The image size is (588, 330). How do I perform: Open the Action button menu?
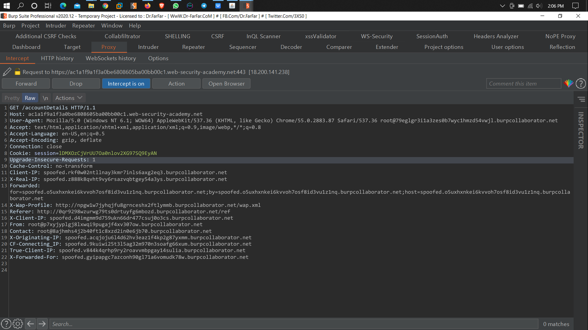176,84
